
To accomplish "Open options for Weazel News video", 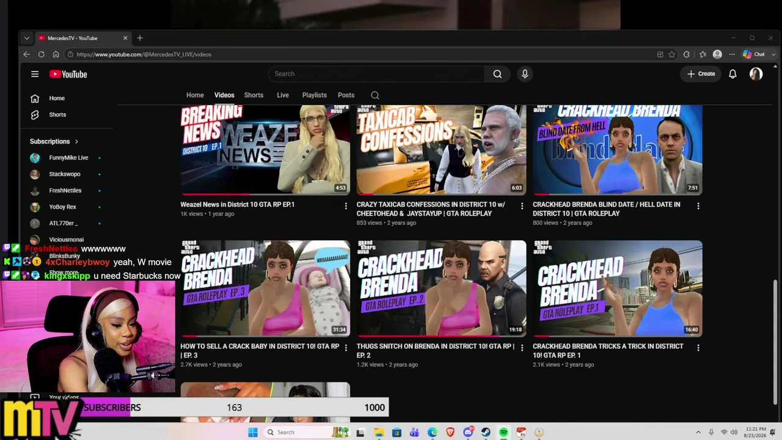I will (x=346, y=206).
